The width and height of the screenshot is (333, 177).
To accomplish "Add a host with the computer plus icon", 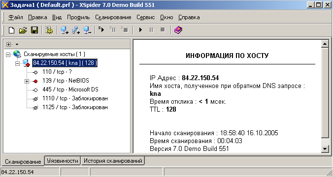I will [x=64, y=30].
